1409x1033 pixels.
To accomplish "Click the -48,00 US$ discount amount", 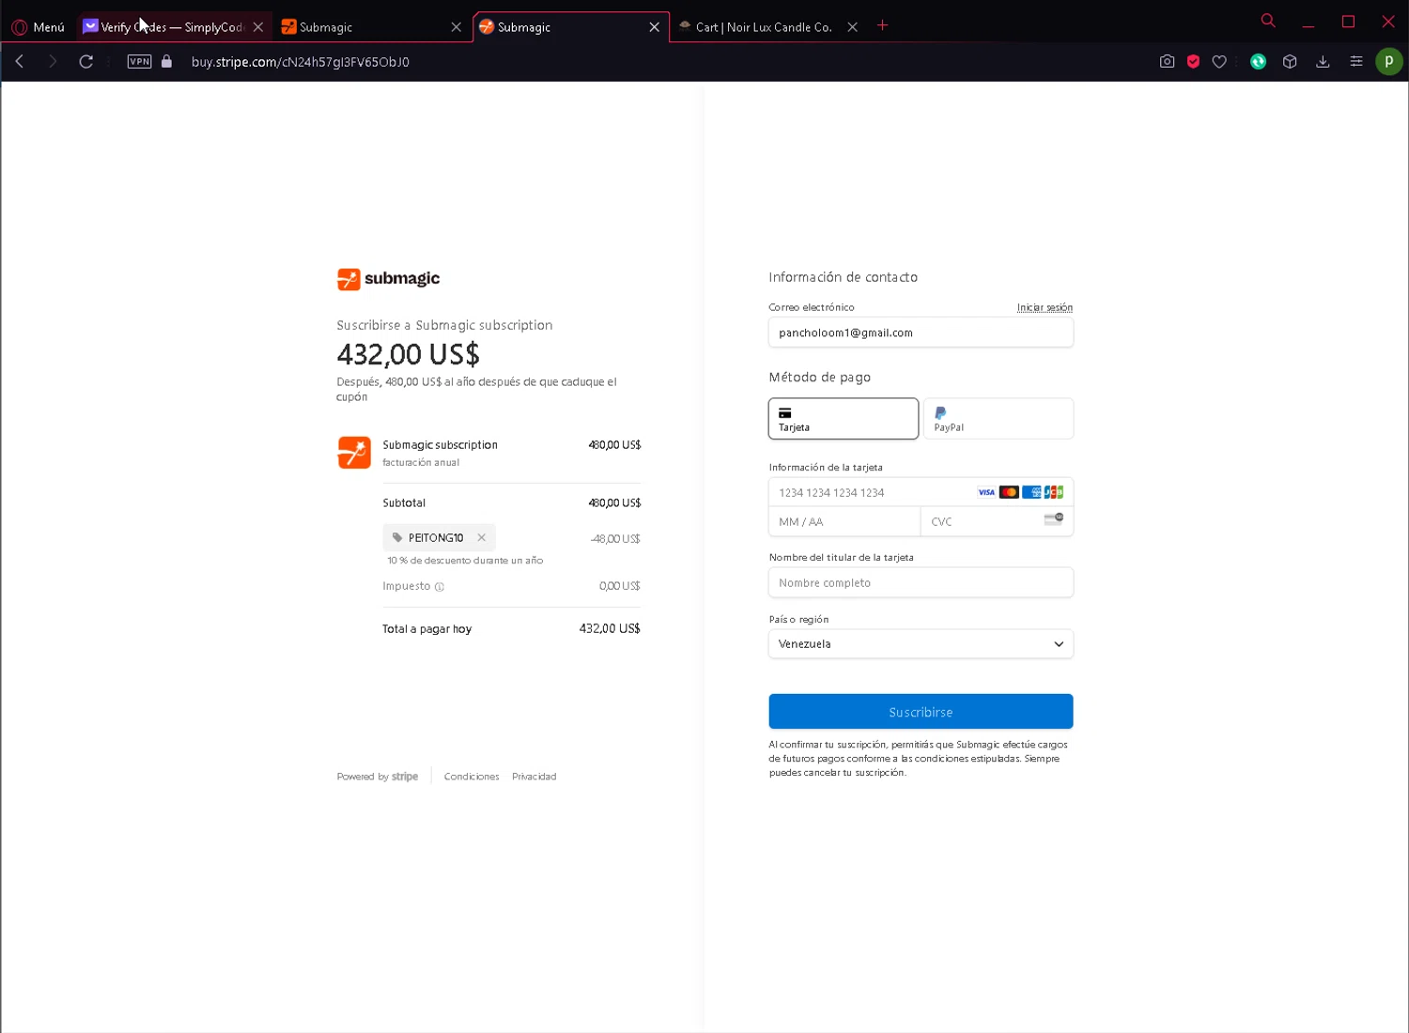I will [615, 539].
